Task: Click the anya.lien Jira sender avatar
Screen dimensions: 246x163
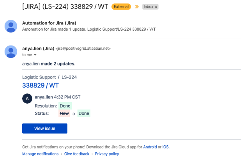Action: point(11,52)
